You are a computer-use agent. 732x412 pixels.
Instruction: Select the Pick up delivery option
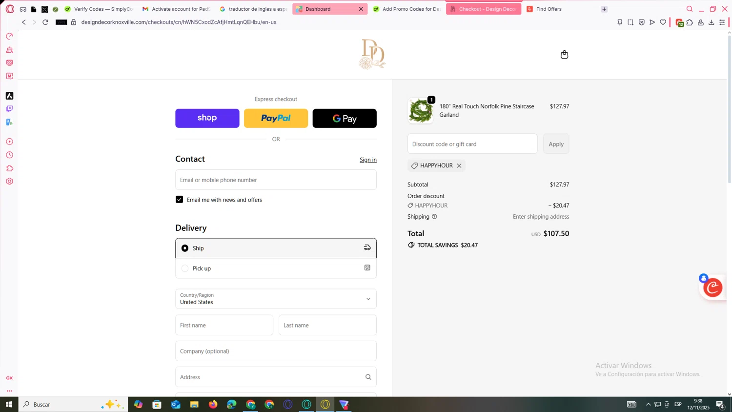[276, 268]
